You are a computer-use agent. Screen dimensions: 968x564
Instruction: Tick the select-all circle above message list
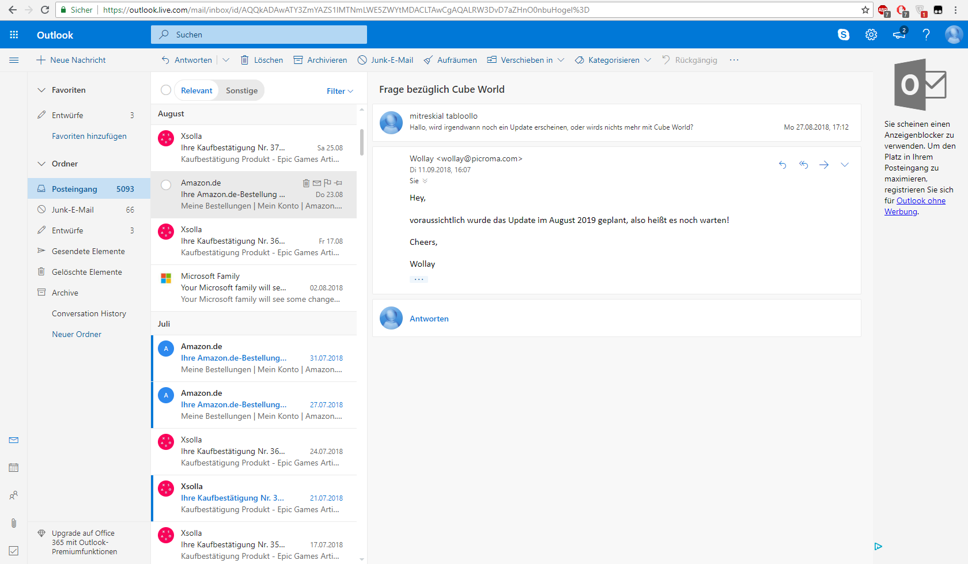(166, 90)
